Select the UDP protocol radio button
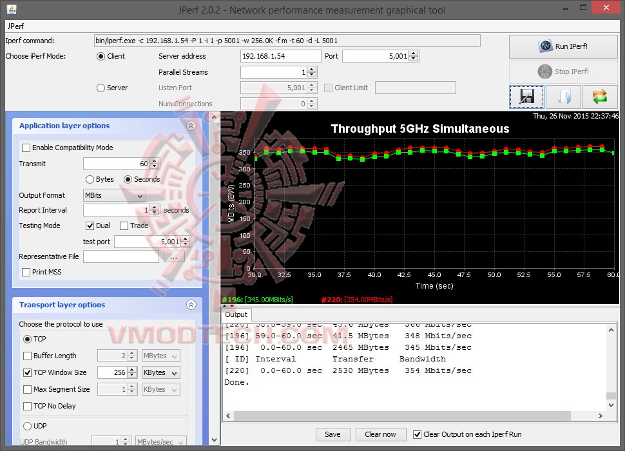The height and width of the screenshot is (451, 625). point(27,426)
